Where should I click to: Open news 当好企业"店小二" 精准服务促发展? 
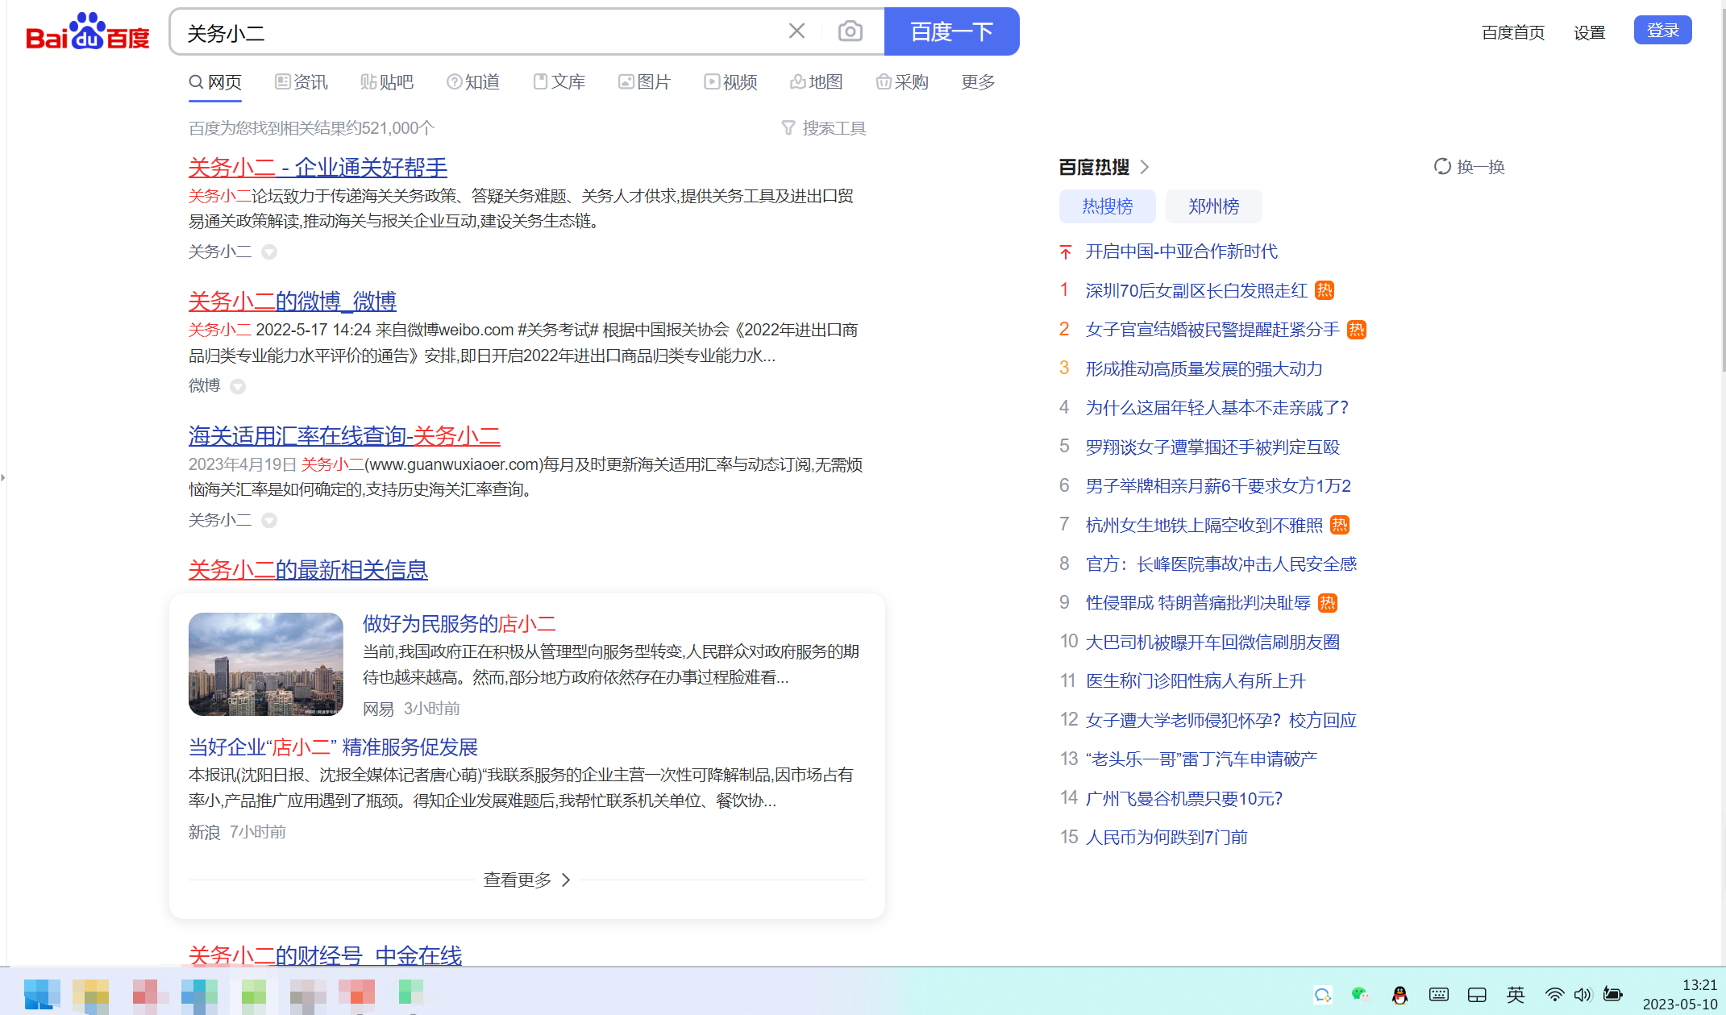pos(333,747)
